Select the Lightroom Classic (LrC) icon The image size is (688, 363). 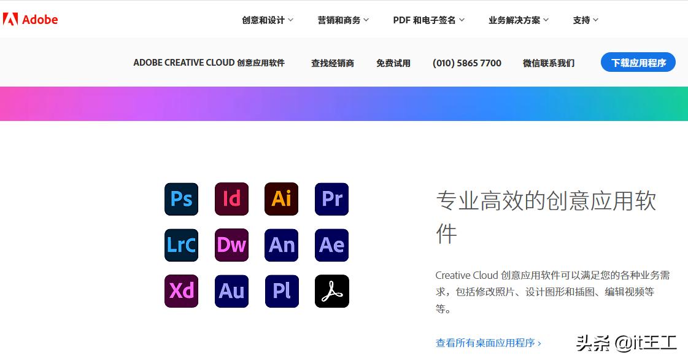[x=181, y=245]
